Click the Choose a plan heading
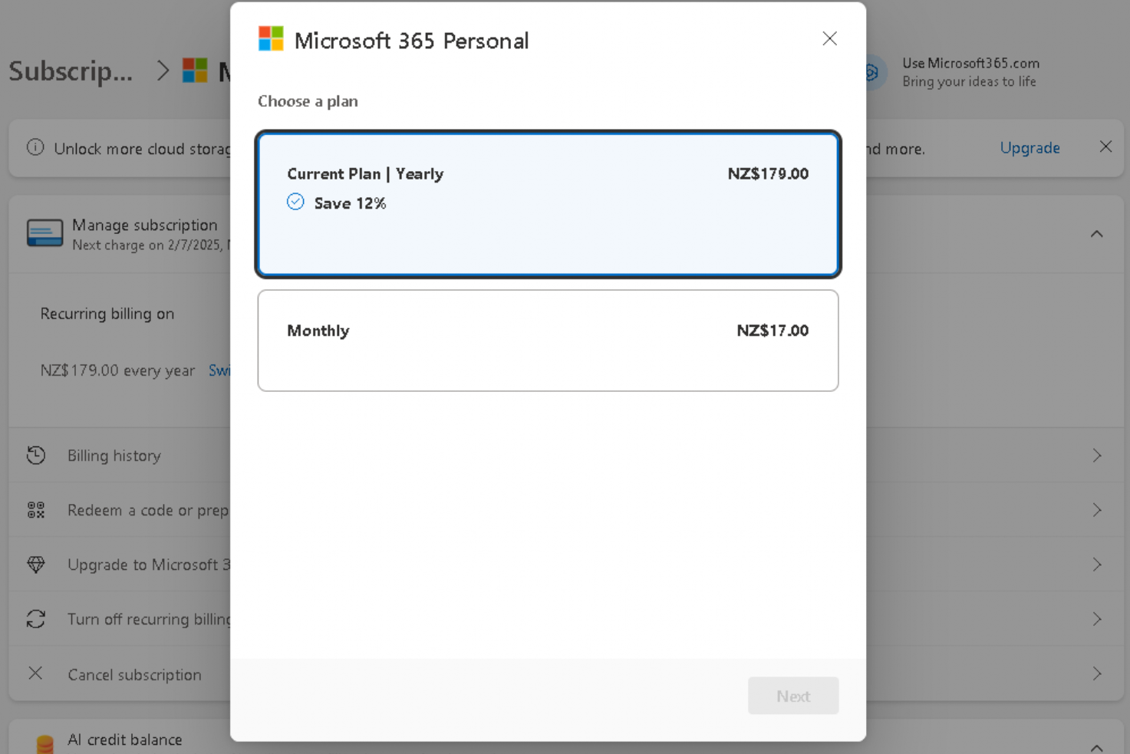Image resolution: width=1130 pixels, height=754 pixels. pos(308,101)
